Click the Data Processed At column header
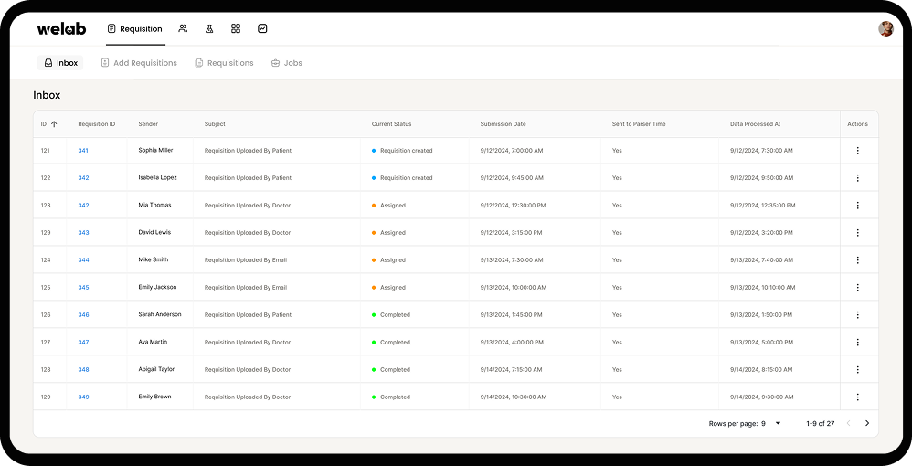The image size is (912, 466). pos(756,124)
